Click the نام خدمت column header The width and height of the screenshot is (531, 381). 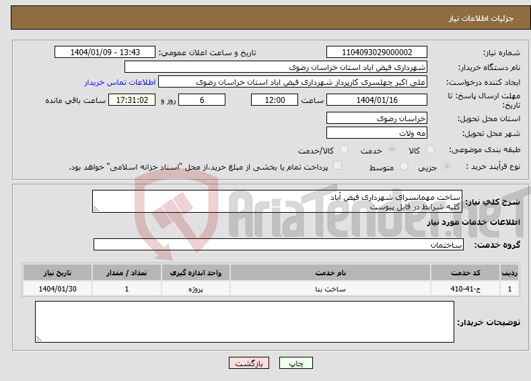pyautogui.click(x=330, y=273)
